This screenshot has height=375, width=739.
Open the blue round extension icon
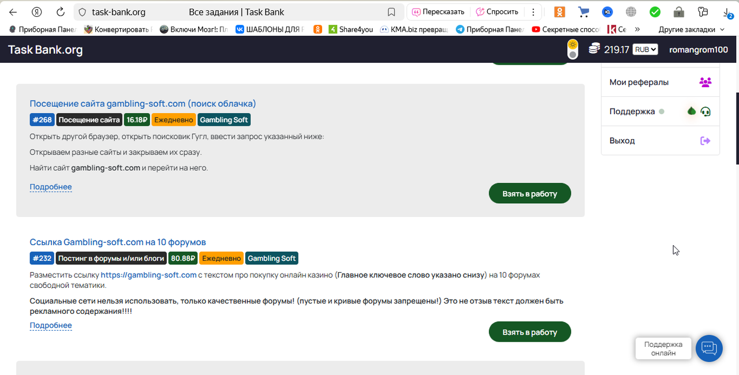pos(607,12)
